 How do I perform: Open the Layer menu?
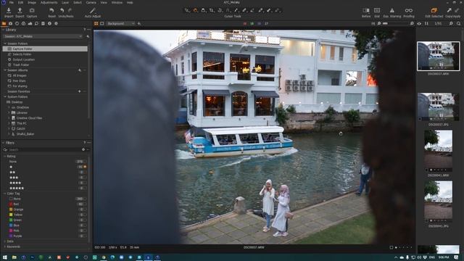point(65,2)
